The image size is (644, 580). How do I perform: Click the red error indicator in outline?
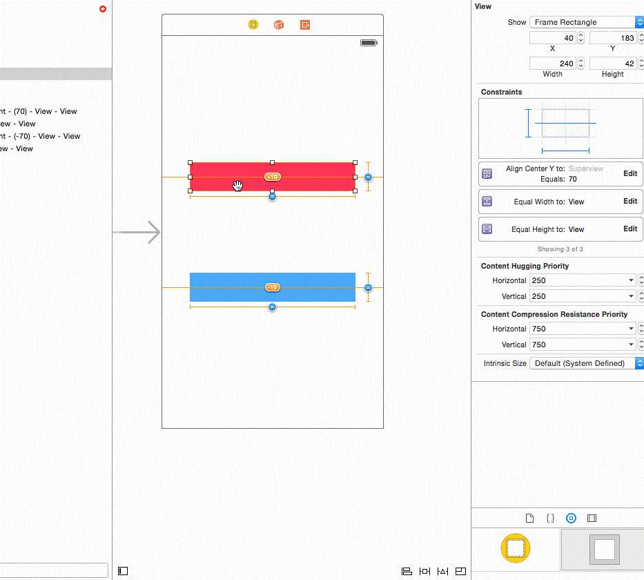pos(103,9)
